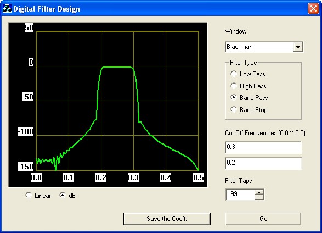Click the first cutoff frequency field showing 0.3
This screenshot has height=233, width=322.
263,147
